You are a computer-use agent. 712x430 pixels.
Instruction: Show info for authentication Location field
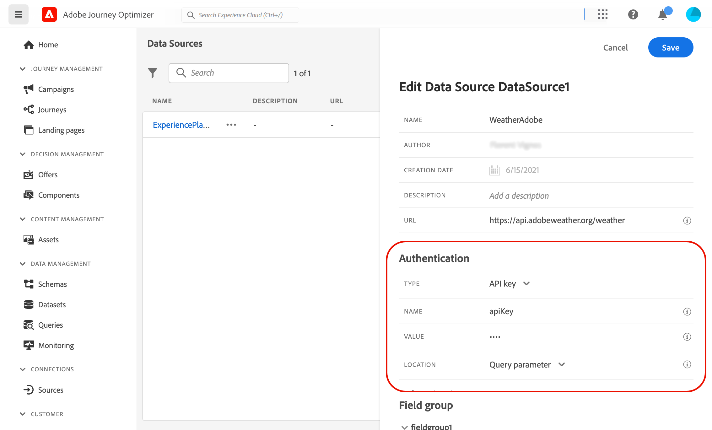point(687,364)
